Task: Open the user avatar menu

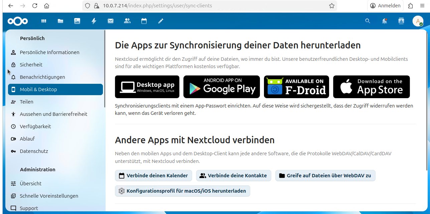Action: pyautogui.click(x=418, y=21)
